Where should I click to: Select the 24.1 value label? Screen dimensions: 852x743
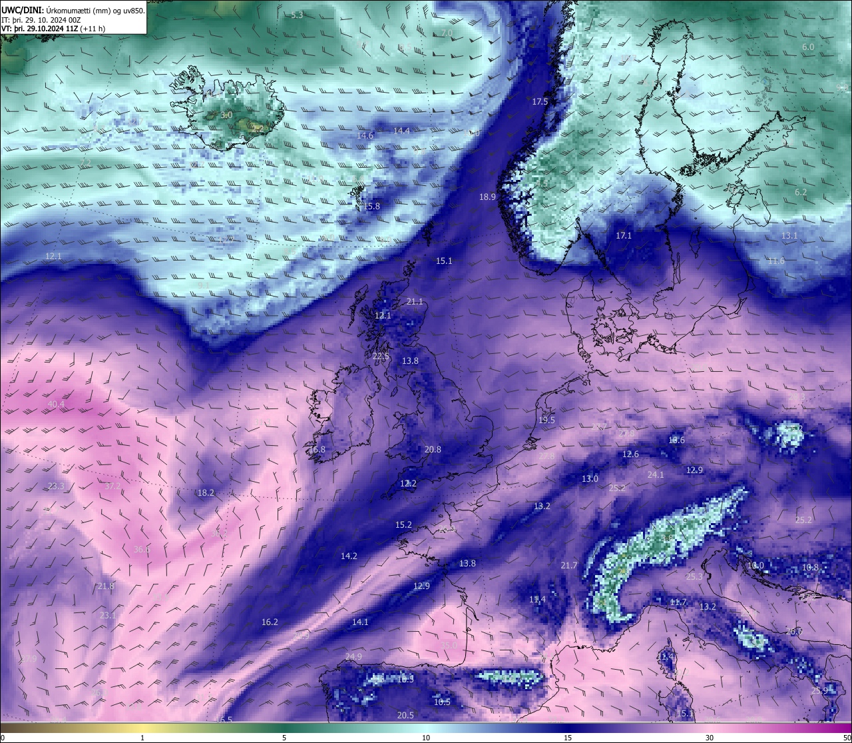(x=656, y=475)
